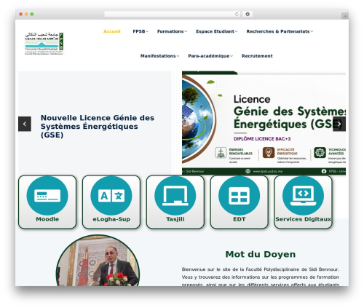Click the Energies Renouvelables wind turbine icon
364x308 pixels.
click(221, 153)
